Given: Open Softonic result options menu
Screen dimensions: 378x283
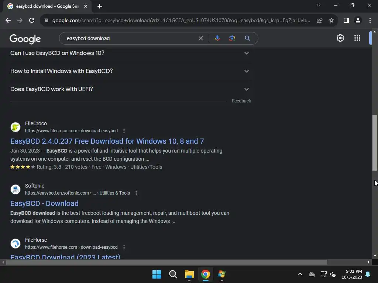Looking at the screenshot, I should coord(136,193).
